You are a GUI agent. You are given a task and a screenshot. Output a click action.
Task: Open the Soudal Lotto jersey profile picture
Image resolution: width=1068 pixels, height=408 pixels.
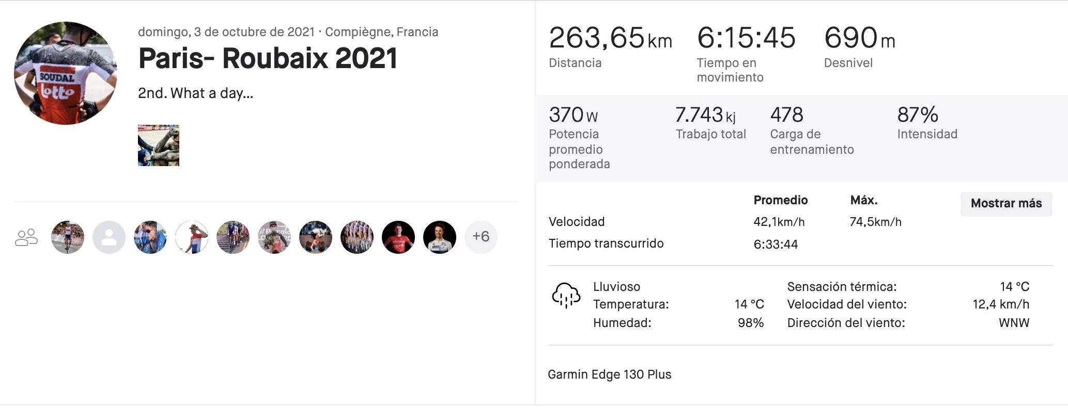coord(66,73)
